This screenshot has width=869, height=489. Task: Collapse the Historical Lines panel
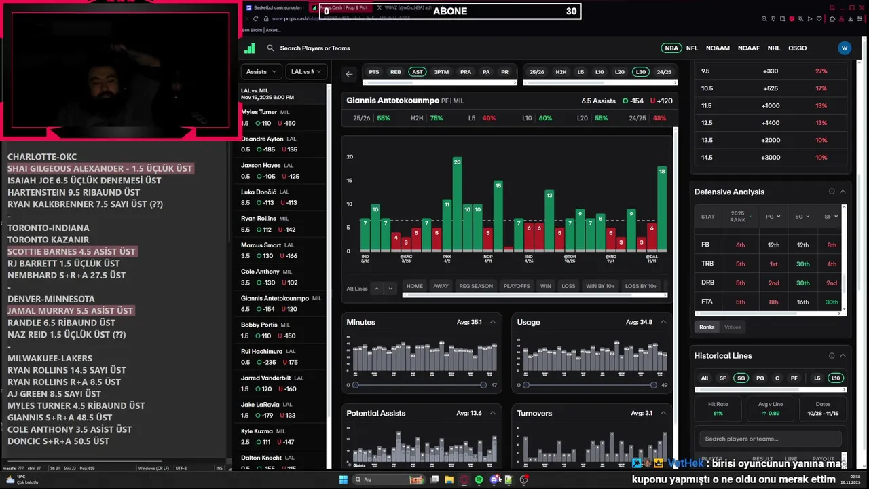[x=843, y=355]
